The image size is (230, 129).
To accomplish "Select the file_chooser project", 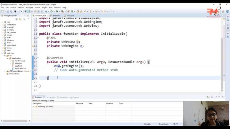I will point(11,33).
